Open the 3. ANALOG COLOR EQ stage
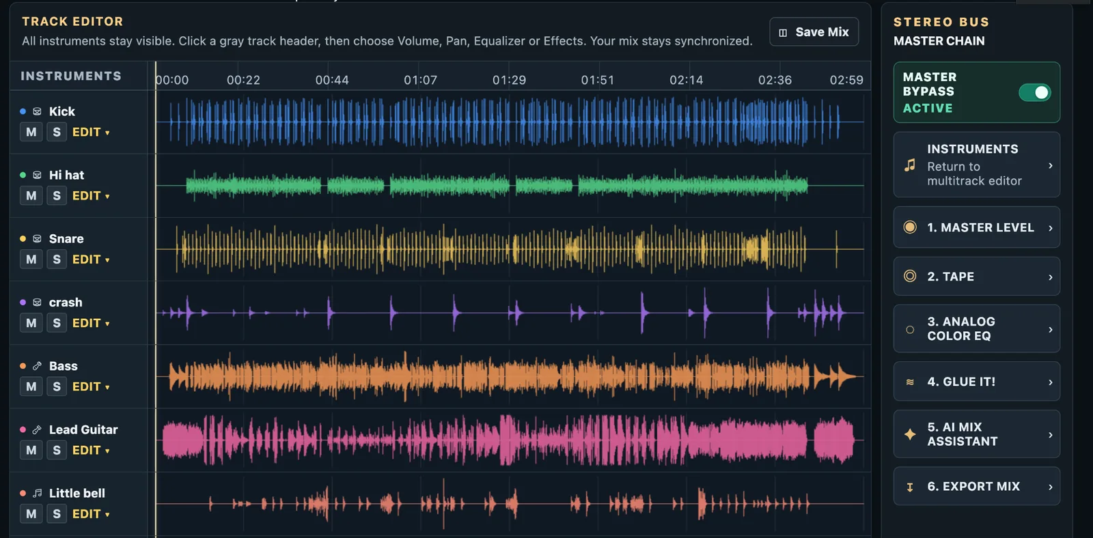Viewport: 1093px width, 538px height. 977,328
